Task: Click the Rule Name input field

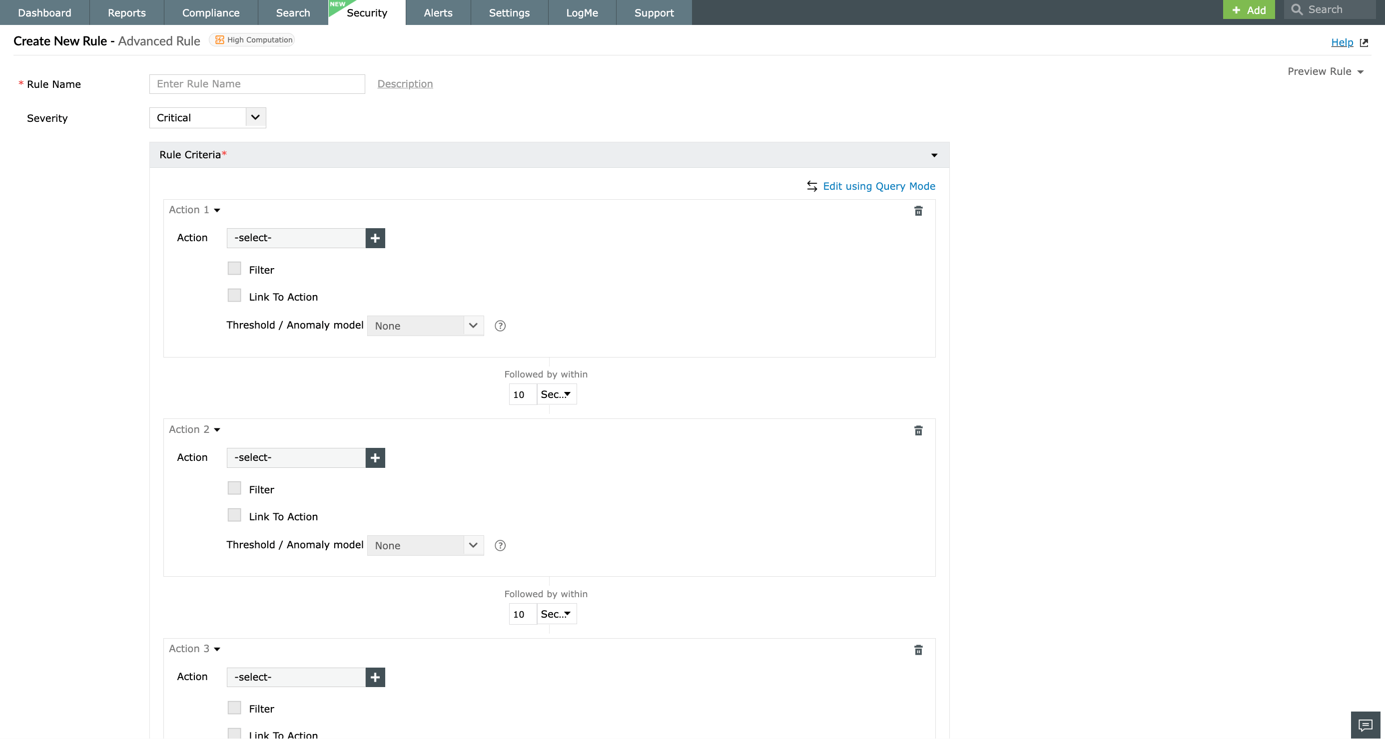Action: (x=256, y=84)
